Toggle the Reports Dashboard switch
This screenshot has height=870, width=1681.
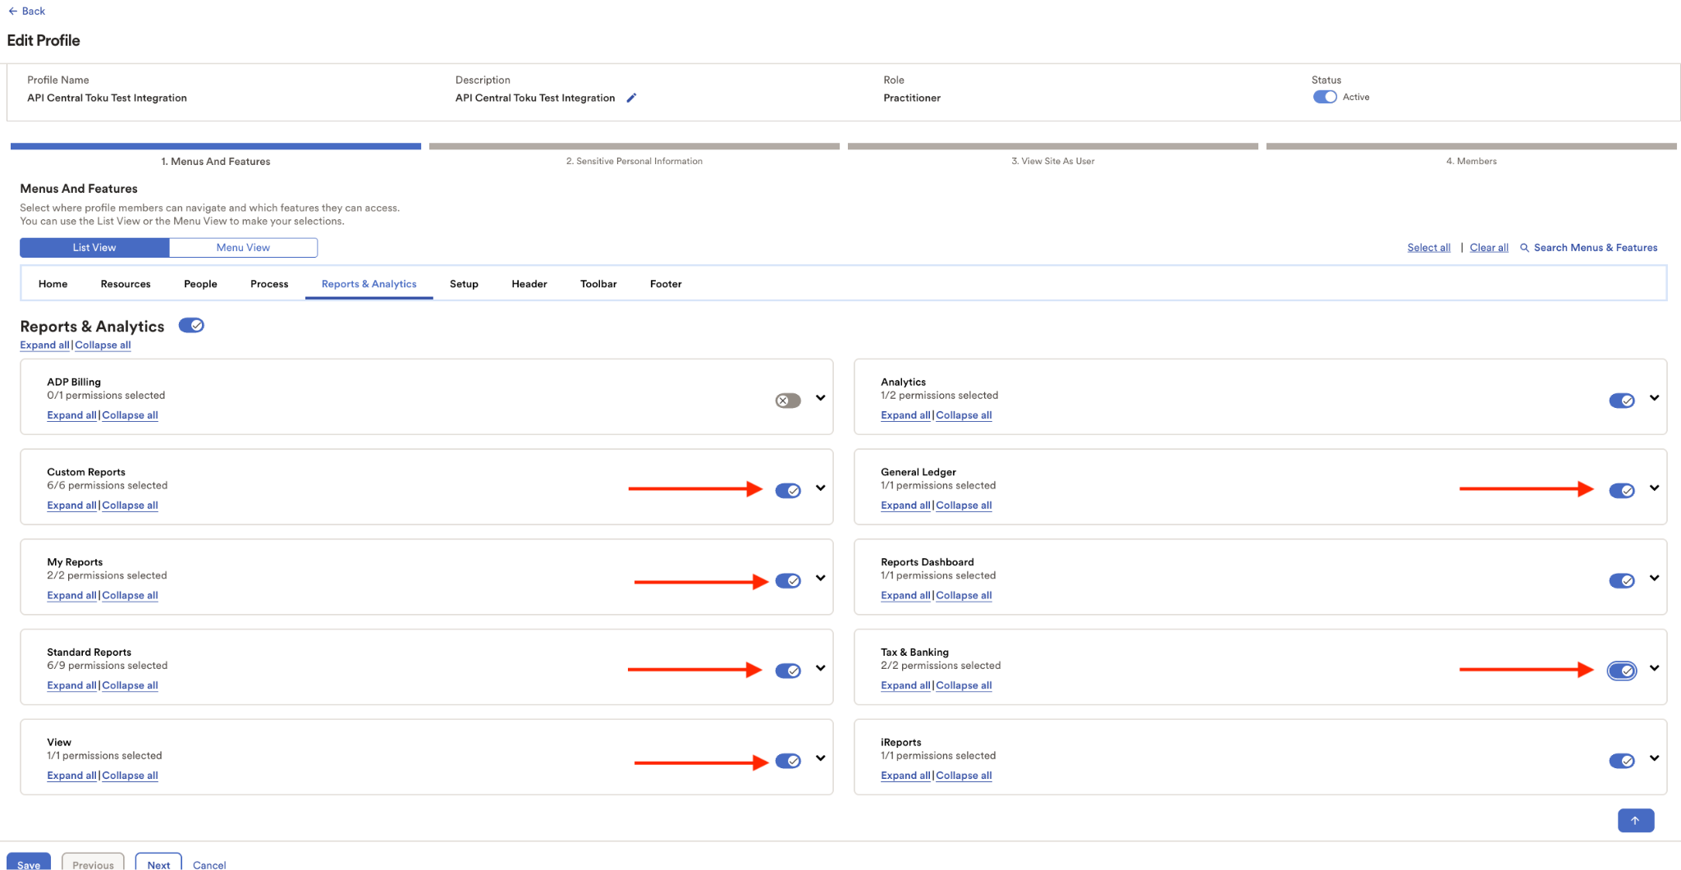1622,581
